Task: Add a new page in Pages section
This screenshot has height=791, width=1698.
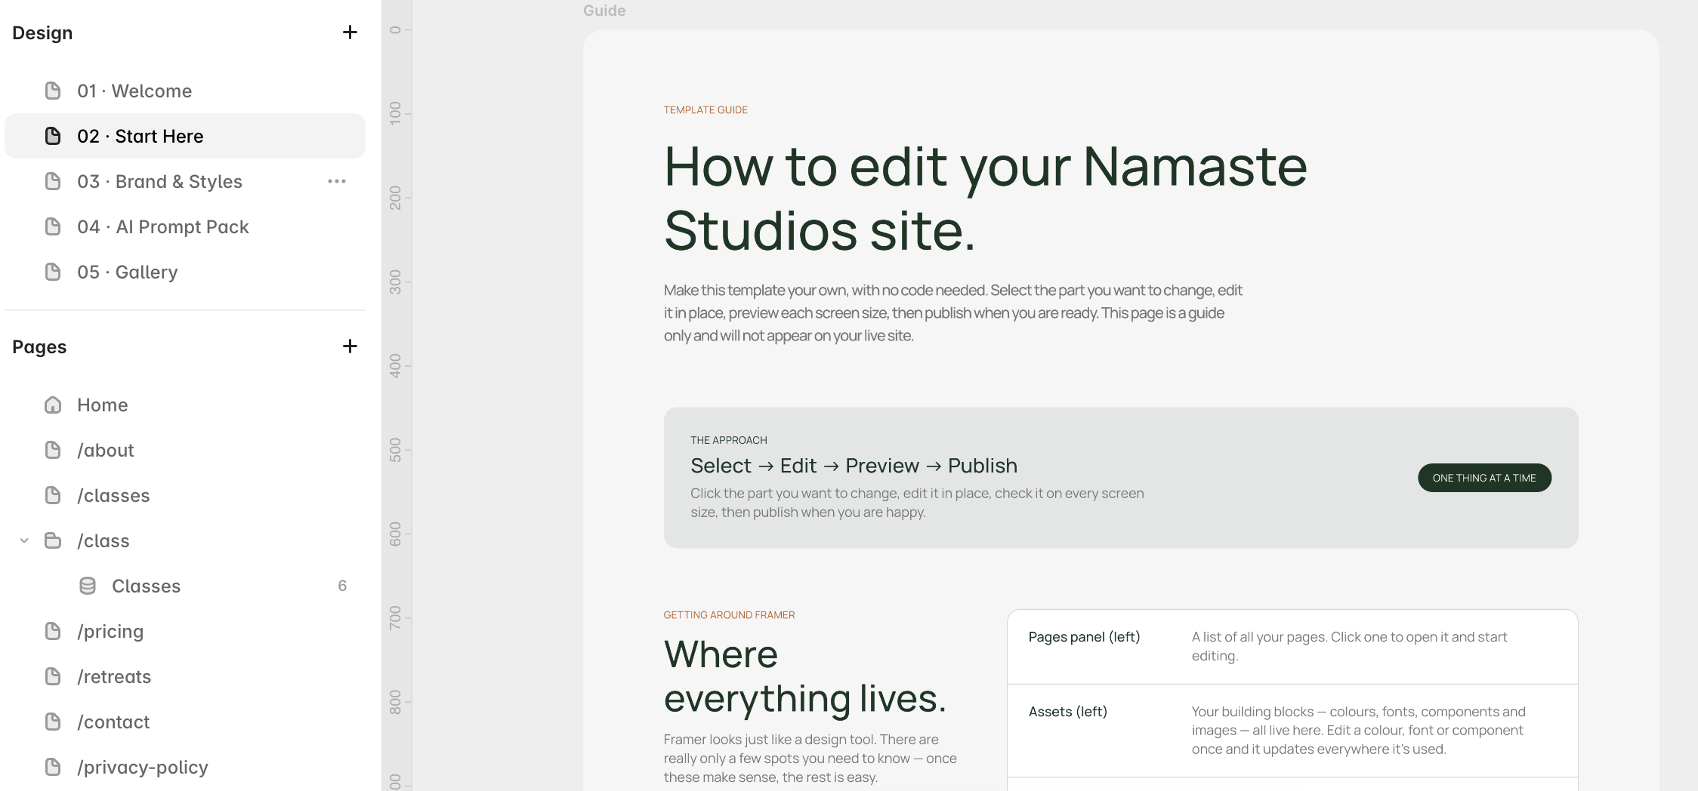Action: coord(350,346)
